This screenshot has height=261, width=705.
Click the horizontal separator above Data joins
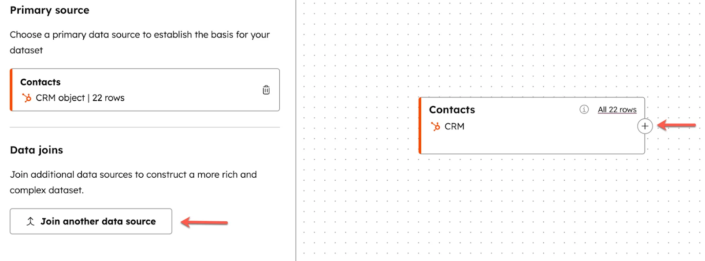[x=145, y=127]
